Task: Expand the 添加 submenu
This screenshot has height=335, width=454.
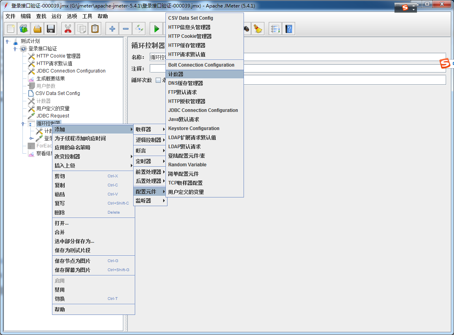Action: (x=93, y=129)
